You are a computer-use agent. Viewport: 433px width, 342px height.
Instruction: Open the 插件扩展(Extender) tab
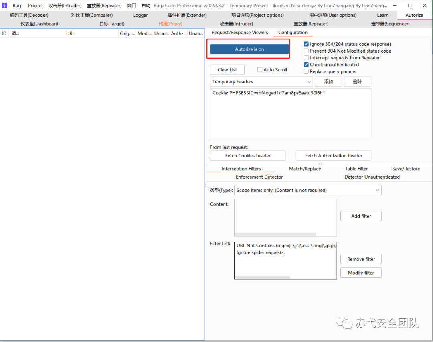(x=187, y=15)
